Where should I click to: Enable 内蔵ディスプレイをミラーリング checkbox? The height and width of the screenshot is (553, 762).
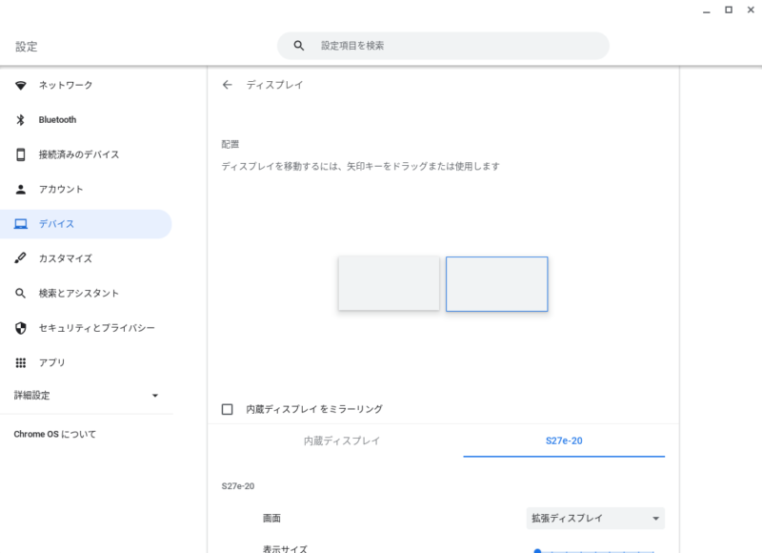pyautogui.click(x=227, y=409)
